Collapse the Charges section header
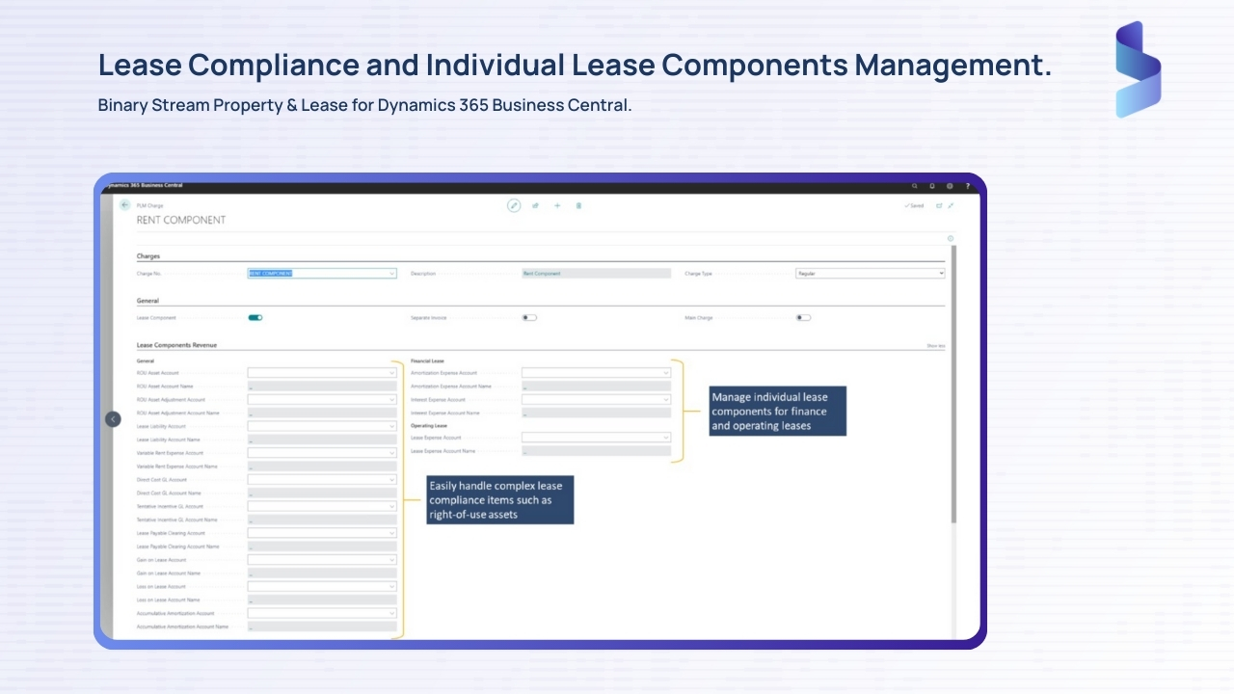Screen dimensions: 1234x694 pyautogui.click(x=148, y=256)
